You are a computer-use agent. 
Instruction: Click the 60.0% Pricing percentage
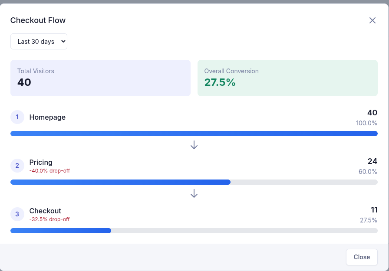click(368, 172)
